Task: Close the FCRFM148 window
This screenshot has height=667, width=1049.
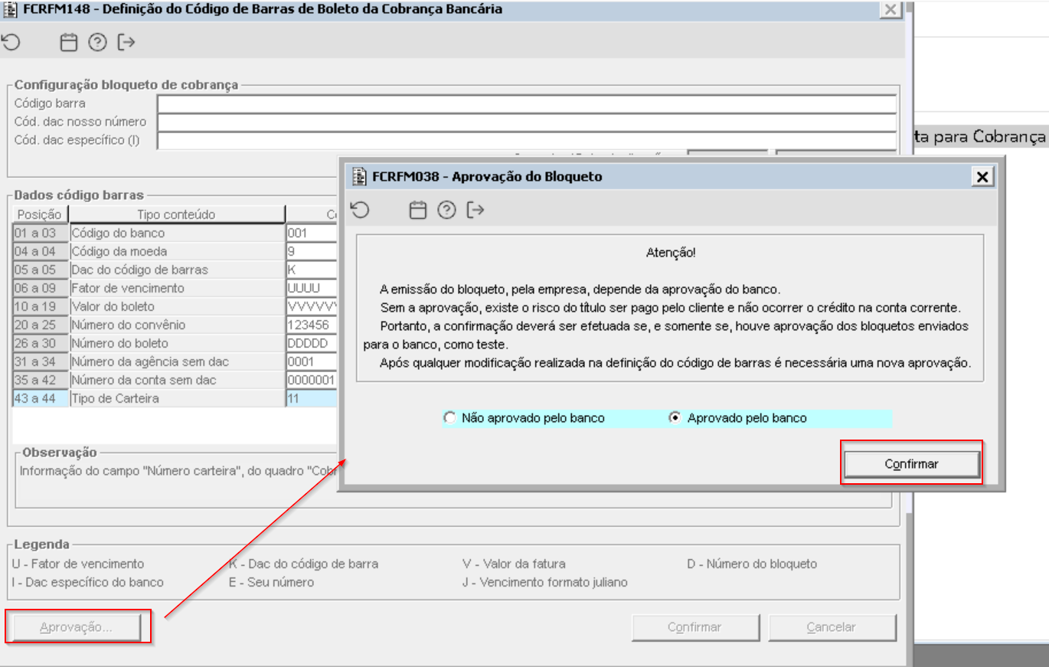Action: [x=891, y=9]
